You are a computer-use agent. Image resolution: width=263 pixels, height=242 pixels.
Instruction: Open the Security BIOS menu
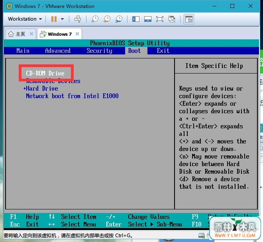point(100,51)
